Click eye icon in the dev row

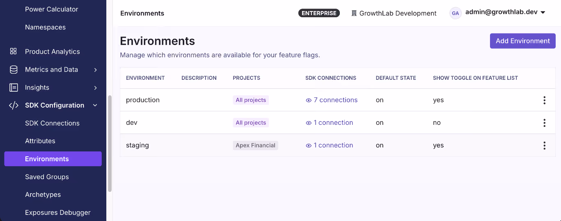tap(309, 123)
